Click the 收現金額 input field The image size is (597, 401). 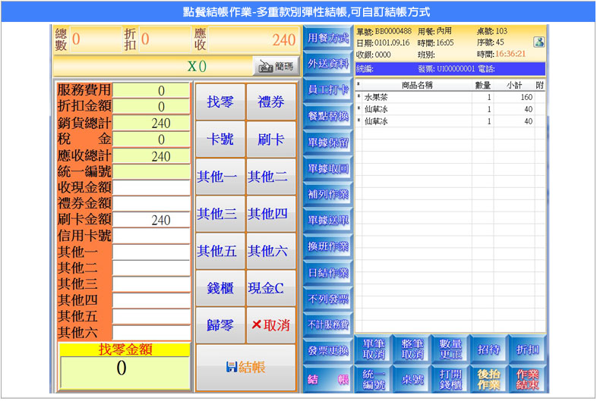(151, 187)
